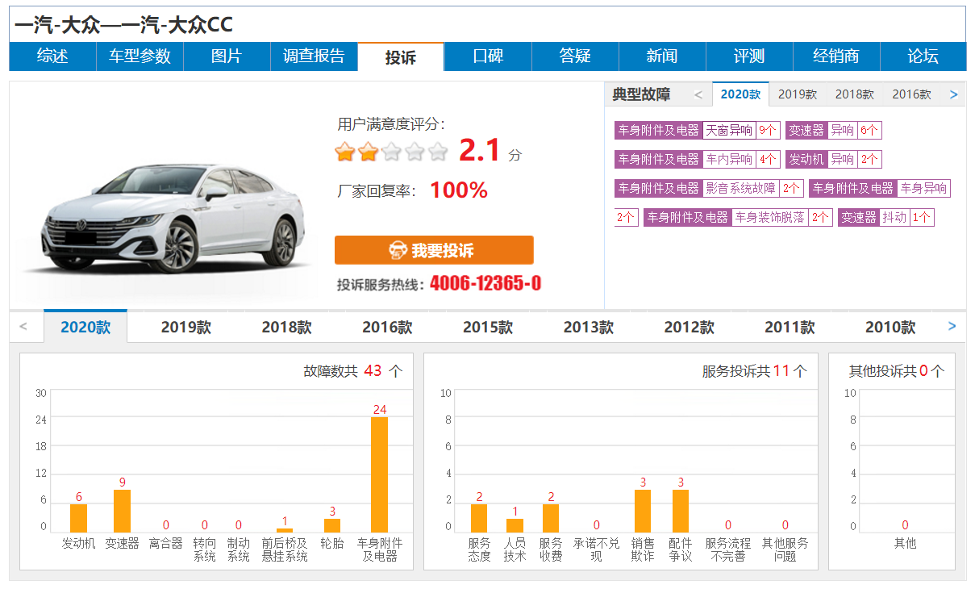This screenshot has width=975, height=589.
Task: Click the 一汽-大众—一汽-大众CC page title
Action: tap(123, 25)
